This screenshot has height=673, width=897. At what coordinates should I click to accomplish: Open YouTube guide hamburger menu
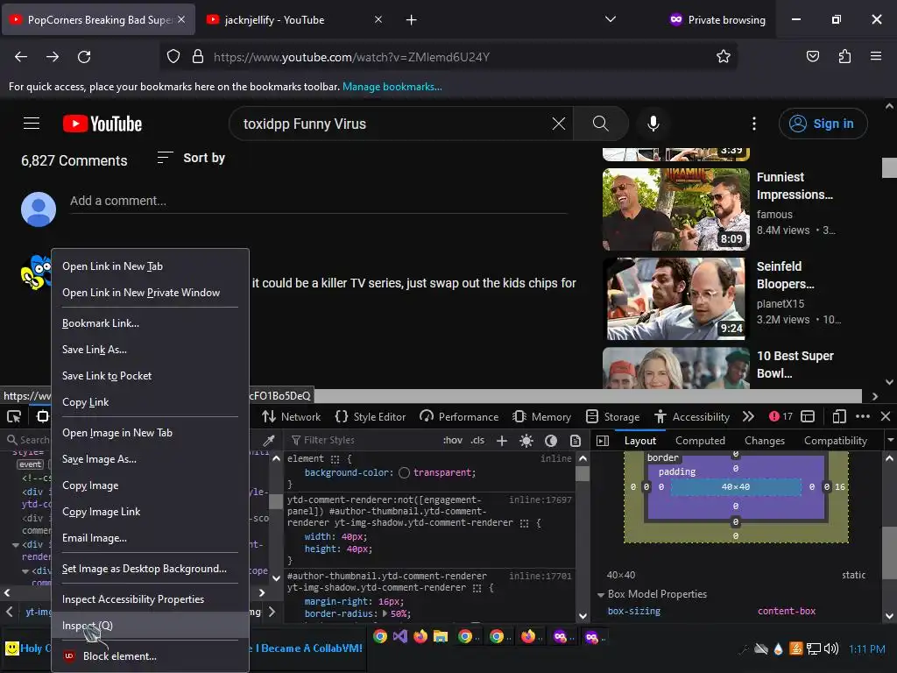tap(32, 123)
